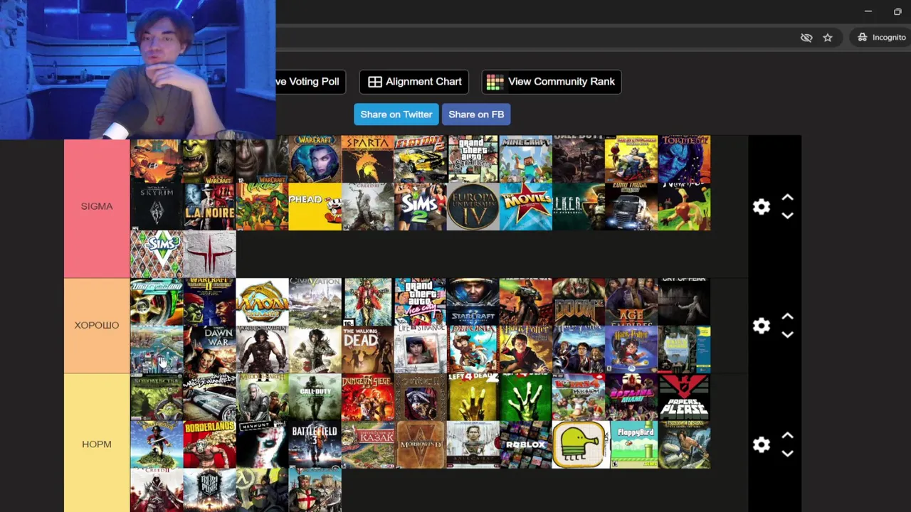Select the Papers Please tile

click(684, 397)
